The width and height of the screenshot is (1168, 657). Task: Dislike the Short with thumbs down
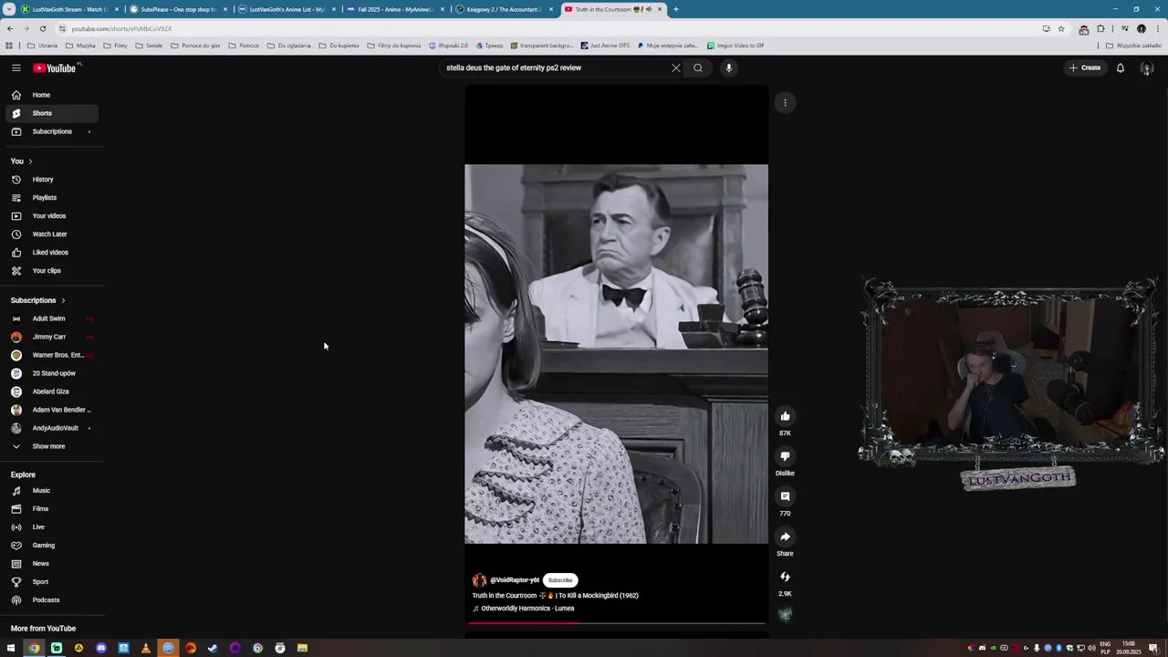click(785, 456)
